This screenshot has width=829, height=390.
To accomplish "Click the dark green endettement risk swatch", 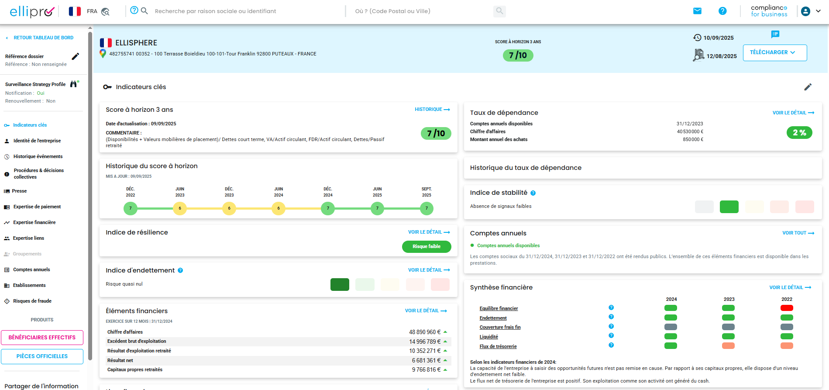I will (340, 284).
